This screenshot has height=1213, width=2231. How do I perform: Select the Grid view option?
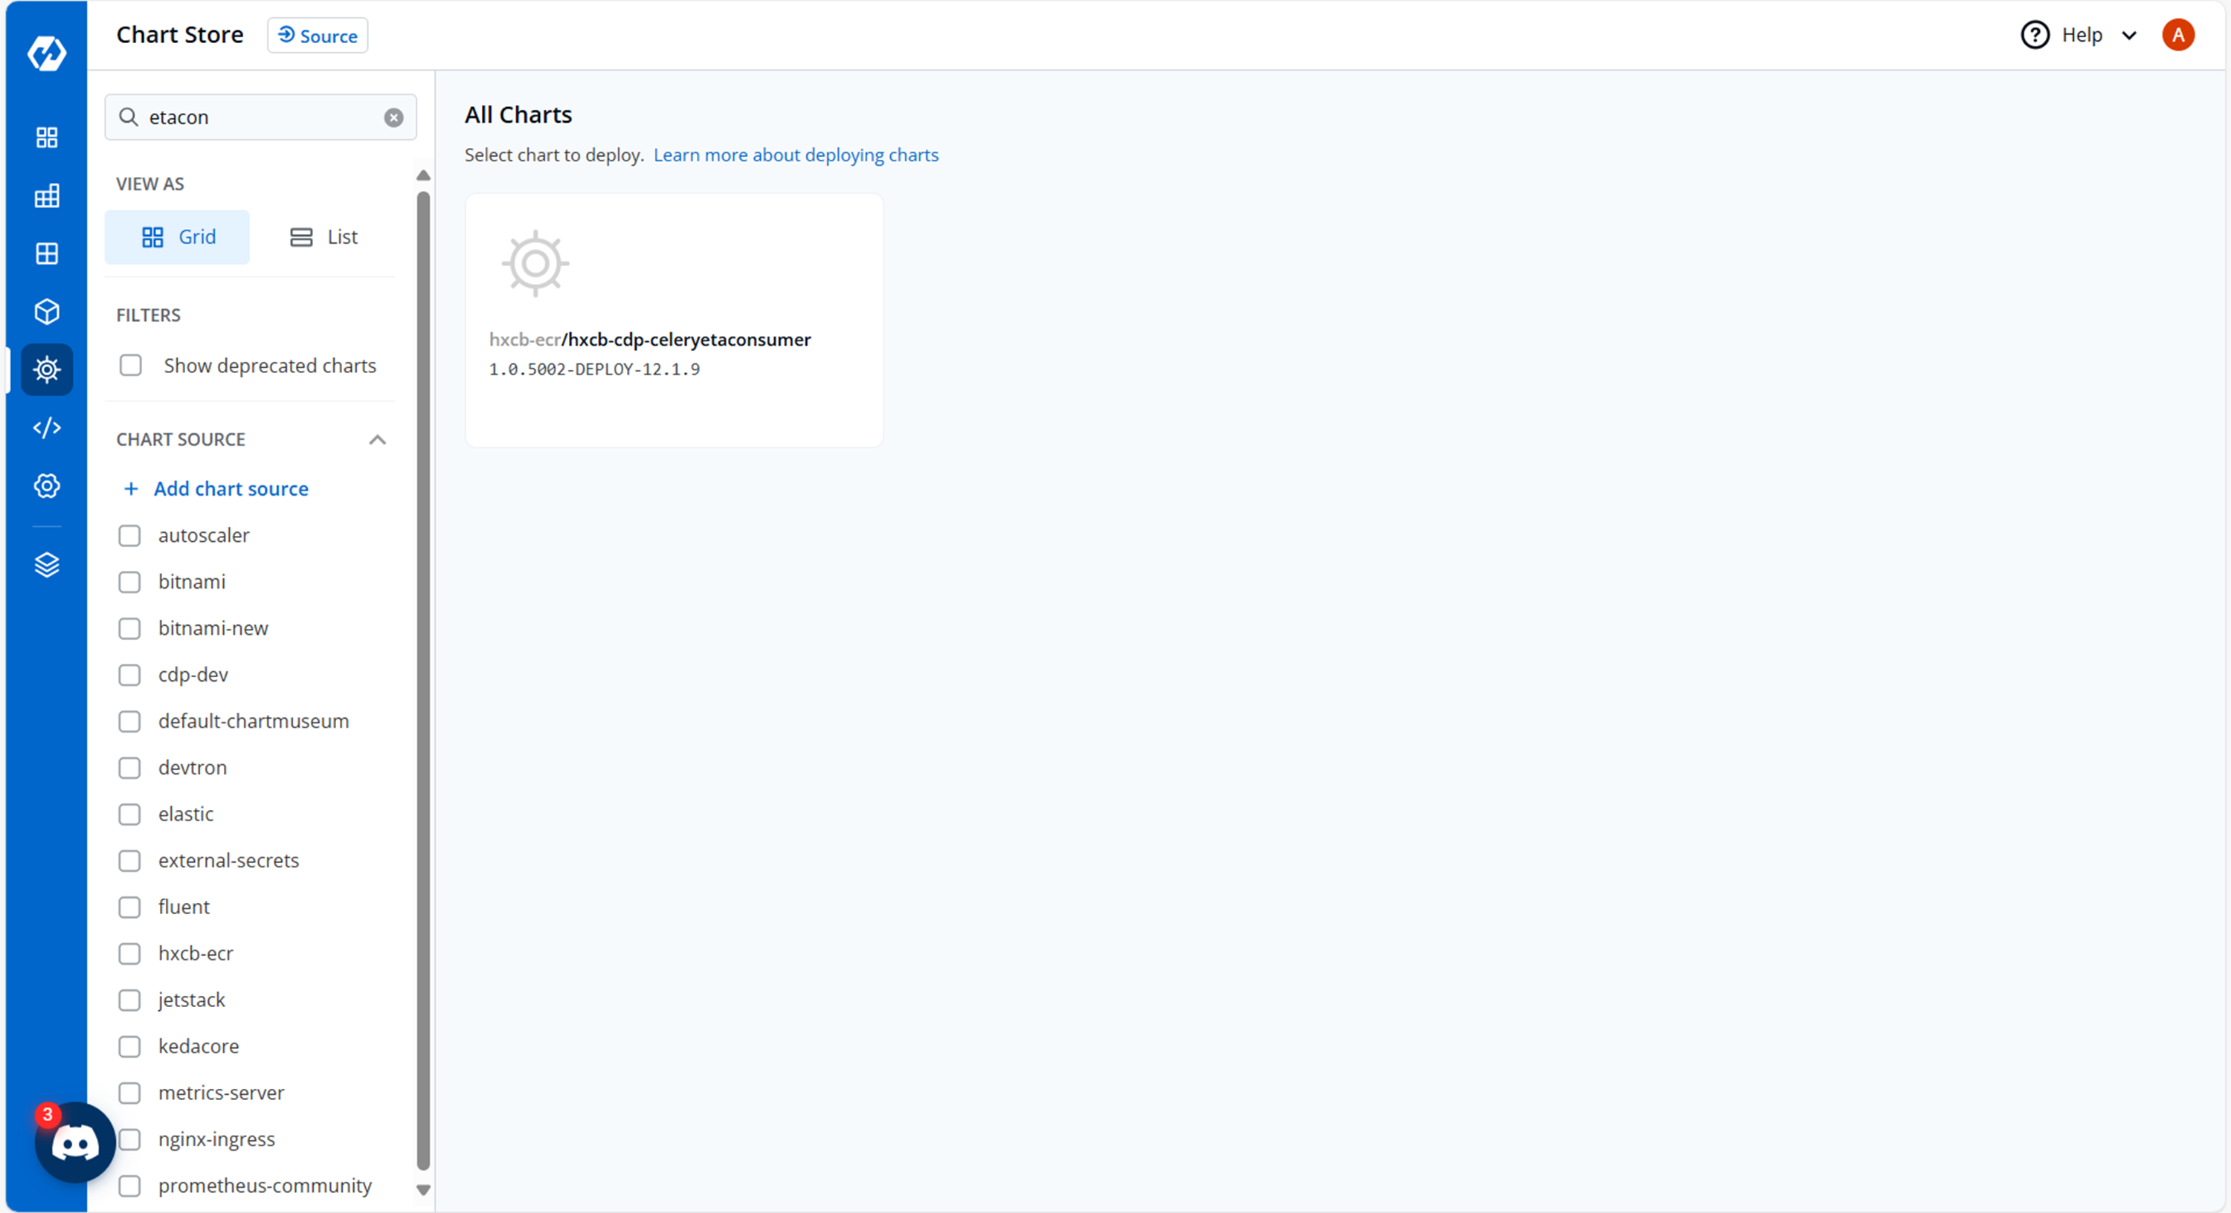pyautogui.click(x=178, y=237)
